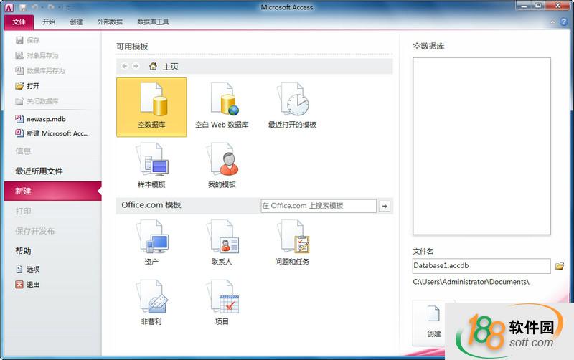The image size is (574, 360).
Task: Open 选项 options
Action: pos(28,269)
